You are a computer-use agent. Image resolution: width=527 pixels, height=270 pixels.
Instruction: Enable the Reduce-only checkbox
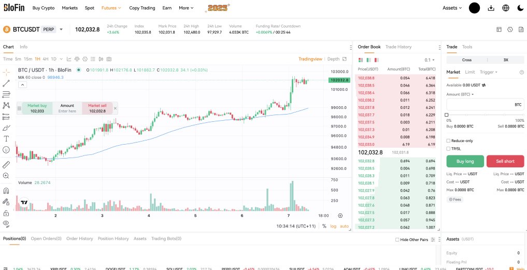coord(448,140)
